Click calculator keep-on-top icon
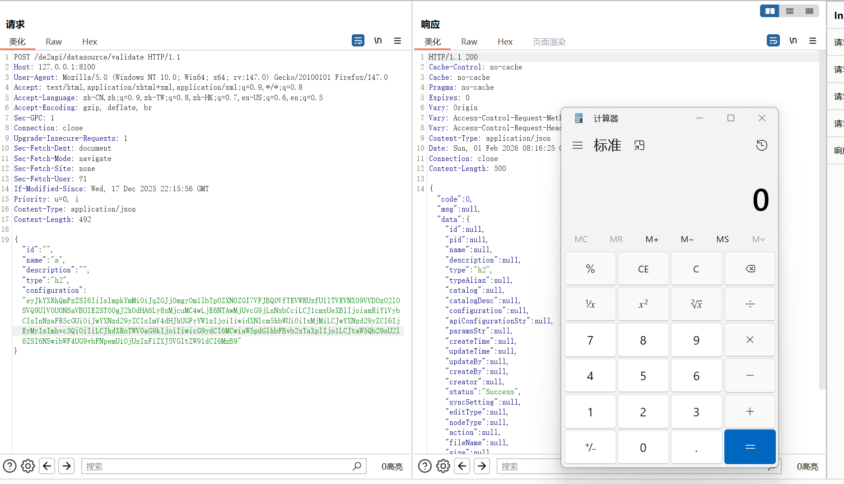The image size is (844, 484). click(x=639, y=145)
